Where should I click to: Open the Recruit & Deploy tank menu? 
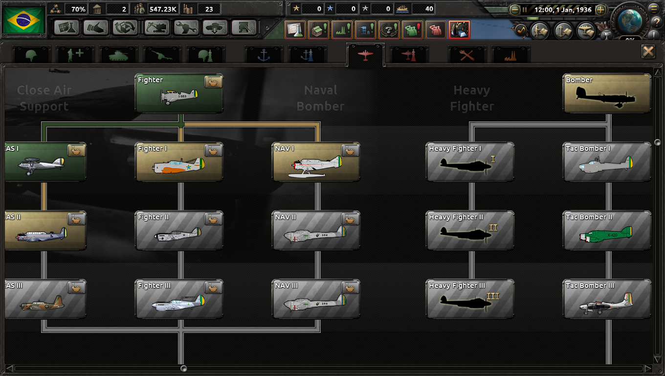click(216, 27)
